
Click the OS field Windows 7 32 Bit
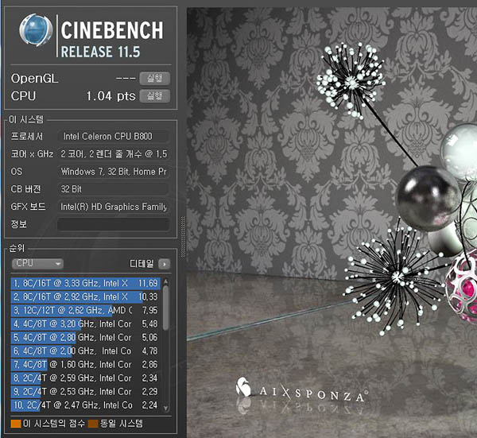[x=113, y=172]
